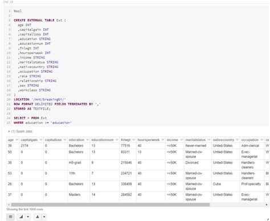Screen dimensions: 270x221
Task: Click the horizontal scrollbar thumb under the table
Action: point(111,205)
